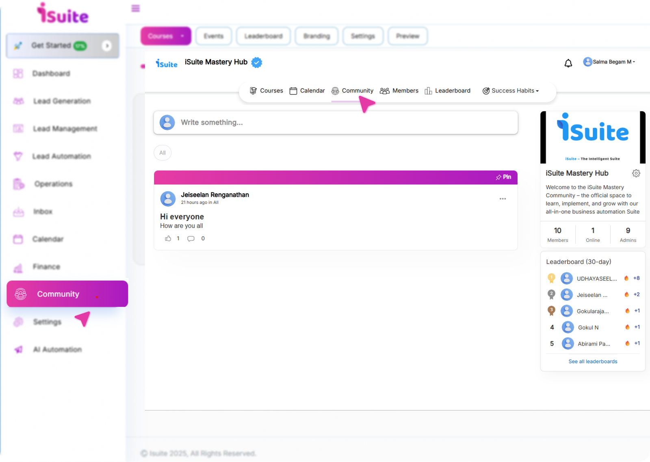Like the Hi everyone post
The image size is (650, 462).
tap(168, 239)
